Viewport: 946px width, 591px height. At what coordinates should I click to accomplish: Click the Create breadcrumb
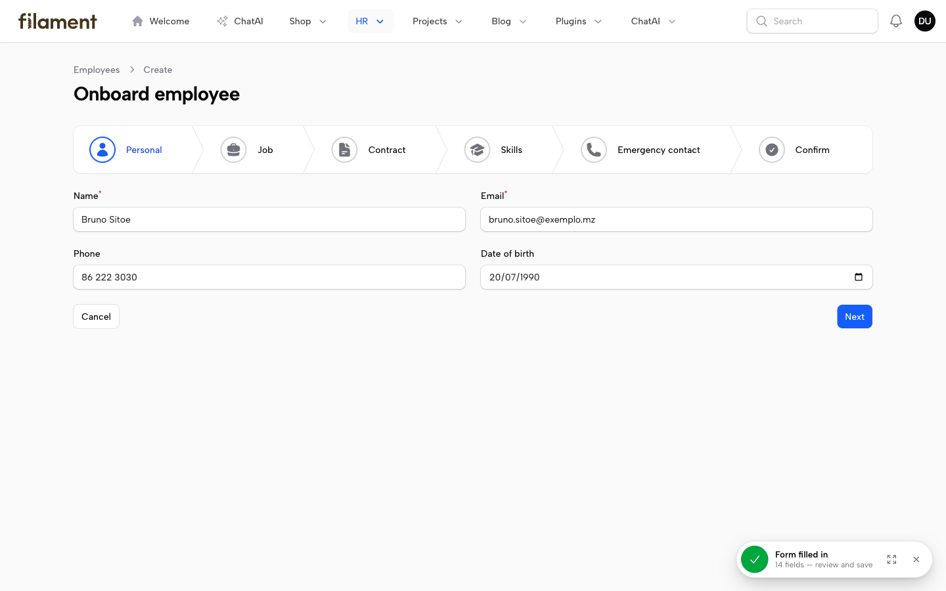(158, 70)
